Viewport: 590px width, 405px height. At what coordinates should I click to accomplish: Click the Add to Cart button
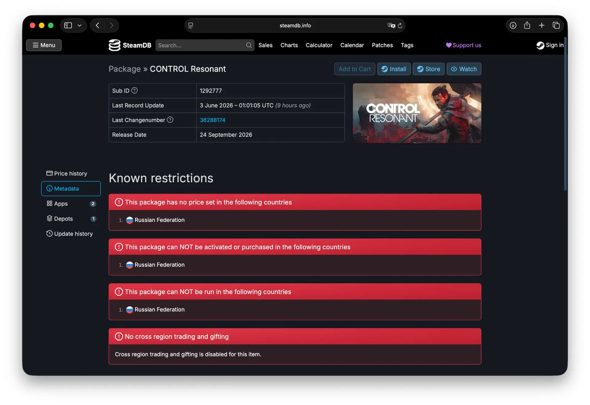coord(355,69)
